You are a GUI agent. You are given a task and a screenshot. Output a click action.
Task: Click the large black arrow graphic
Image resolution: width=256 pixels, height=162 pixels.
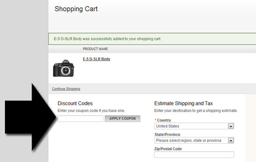tap(30, 117)
